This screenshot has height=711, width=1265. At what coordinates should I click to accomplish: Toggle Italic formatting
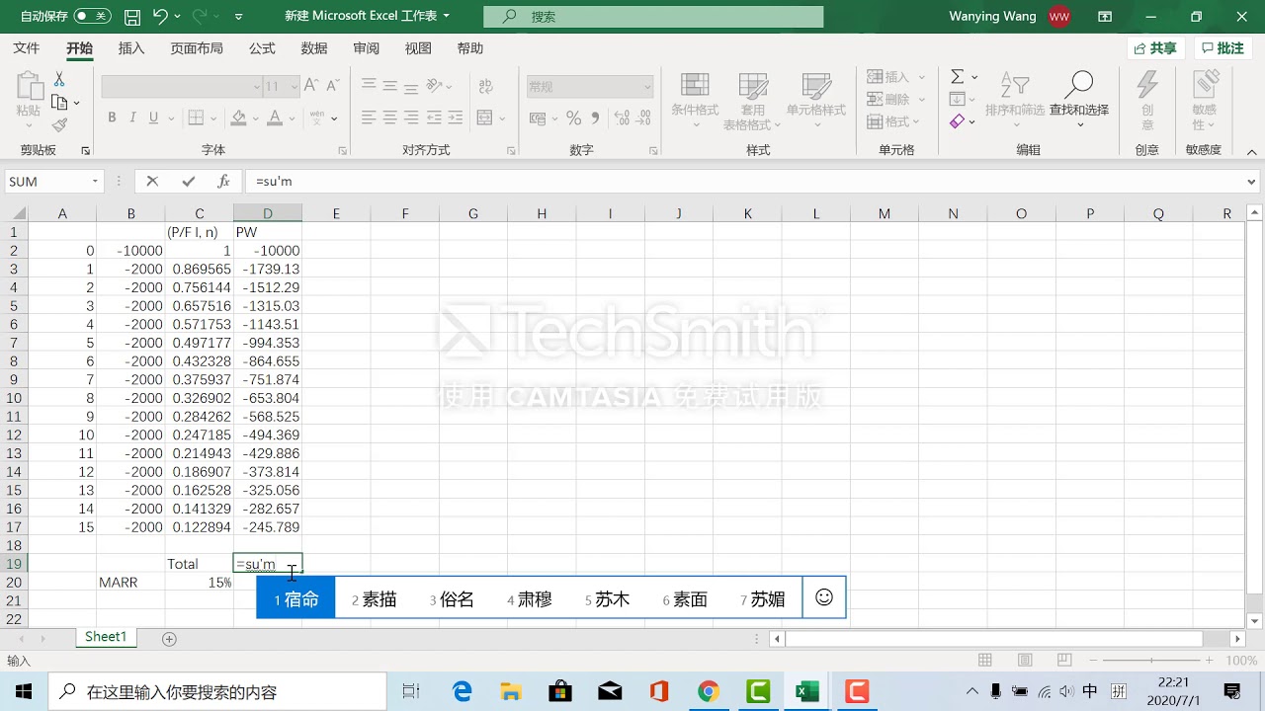[x=132, y=118]
